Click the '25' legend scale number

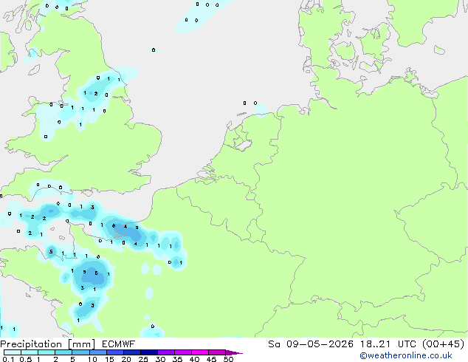pos(143,359)
